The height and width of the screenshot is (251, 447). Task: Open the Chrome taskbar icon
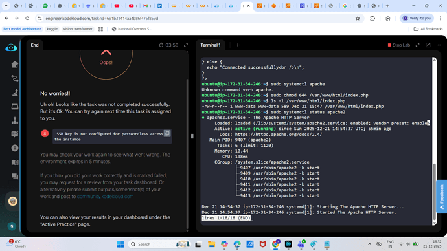coord(275,244)
